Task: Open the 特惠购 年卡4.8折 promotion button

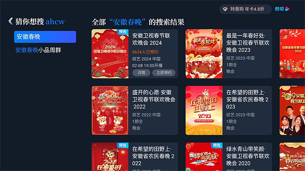Action: coord(245,9)
